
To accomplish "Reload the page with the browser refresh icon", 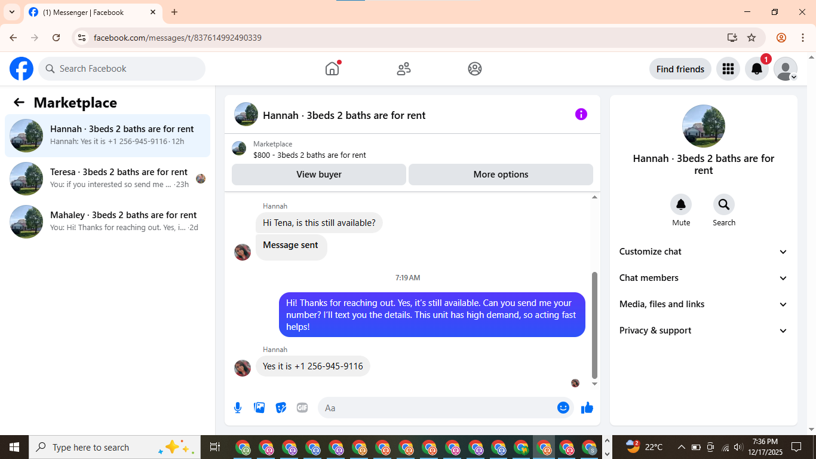I will [56, 38].
